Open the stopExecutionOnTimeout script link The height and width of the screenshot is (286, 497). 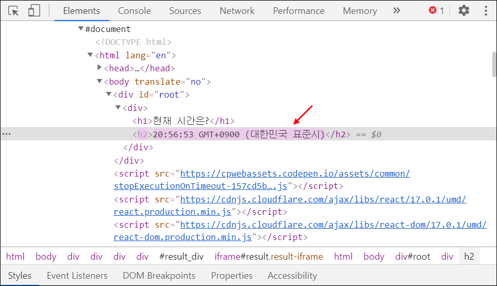point(262,180)
